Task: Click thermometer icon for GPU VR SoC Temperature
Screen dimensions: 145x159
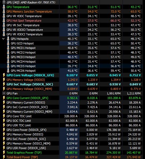Action: [x=4, y=25]
